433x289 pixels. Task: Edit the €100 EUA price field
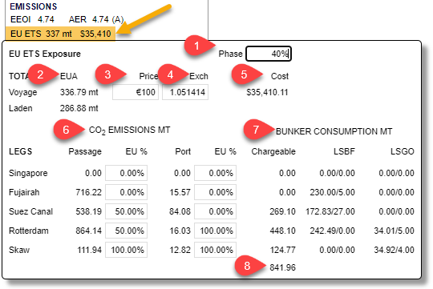pyautogui.click(x=136, y=92)
